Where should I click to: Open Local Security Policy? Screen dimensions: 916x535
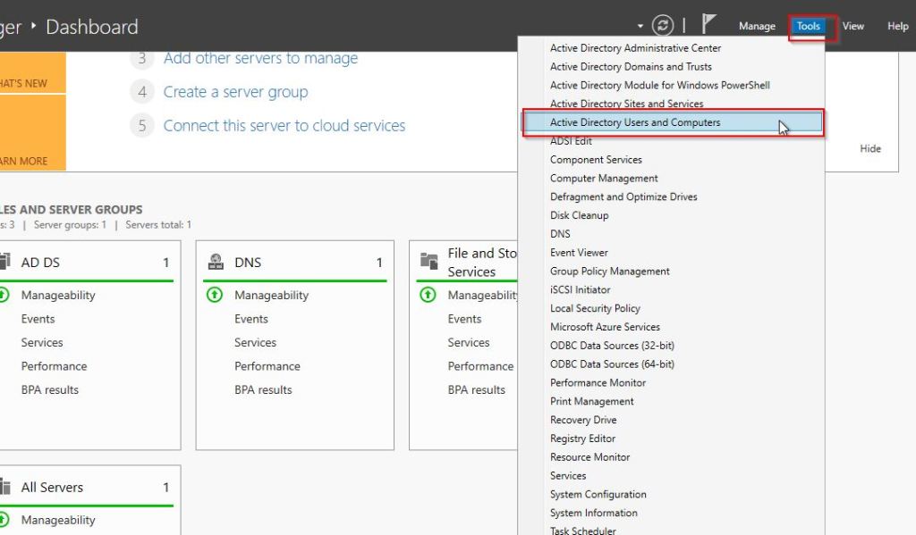[x=595, y=309]
